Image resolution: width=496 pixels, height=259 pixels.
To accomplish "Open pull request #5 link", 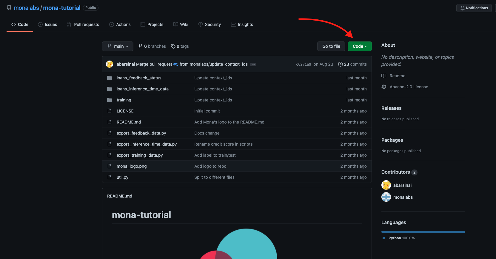I will pos(176,64).
